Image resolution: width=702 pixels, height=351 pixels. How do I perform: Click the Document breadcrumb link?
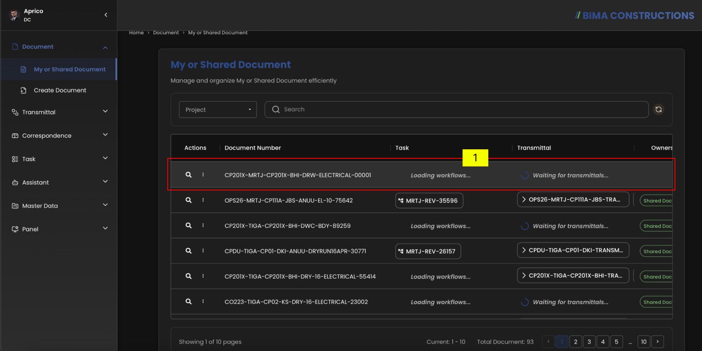click(166, 32)
